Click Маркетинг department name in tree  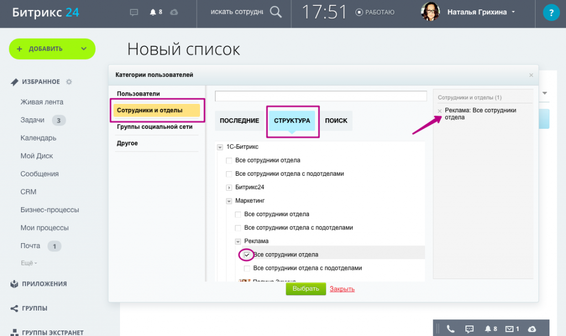tap(250, 201)
